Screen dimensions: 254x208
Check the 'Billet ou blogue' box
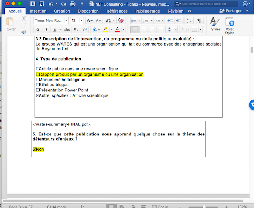(x=38, y=85)
